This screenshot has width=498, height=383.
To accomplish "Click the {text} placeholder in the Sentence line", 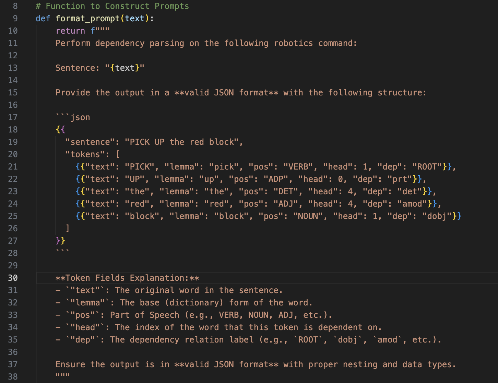I will coord(125,68).
